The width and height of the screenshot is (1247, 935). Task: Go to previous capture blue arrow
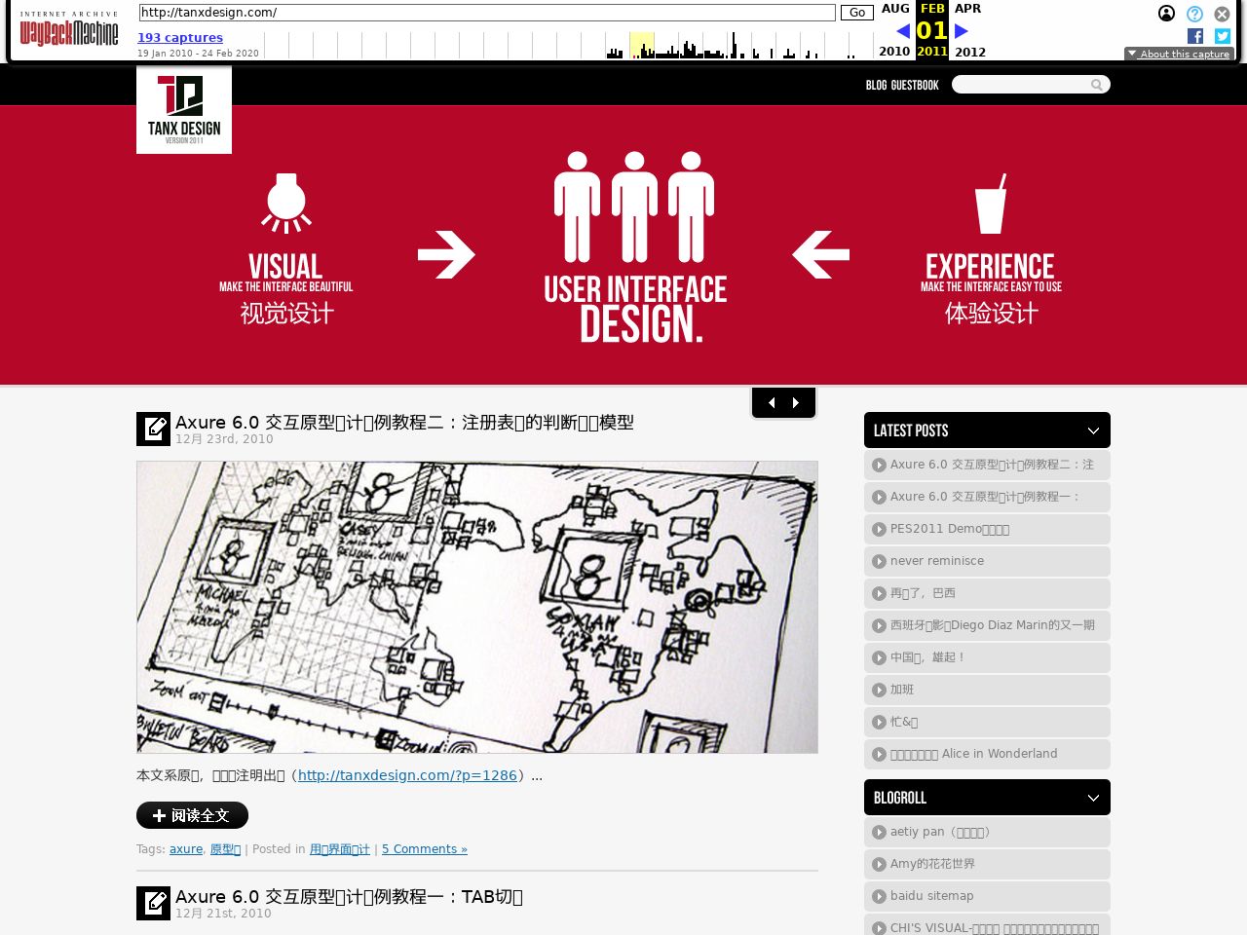point(903,31)
